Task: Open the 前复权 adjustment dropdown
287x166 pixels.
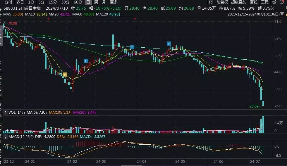Action: point(222,2)
